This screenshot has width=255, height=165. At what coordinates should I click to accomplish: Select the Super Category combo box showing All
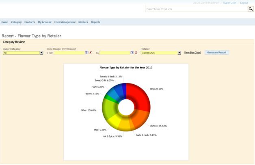[x=23, y=53]
